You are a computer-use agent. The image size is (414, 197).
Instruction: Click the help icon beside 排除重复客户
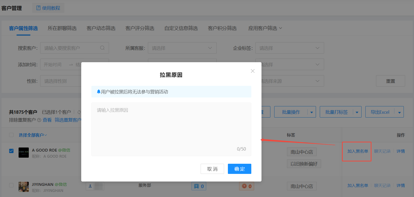[39, 120]
